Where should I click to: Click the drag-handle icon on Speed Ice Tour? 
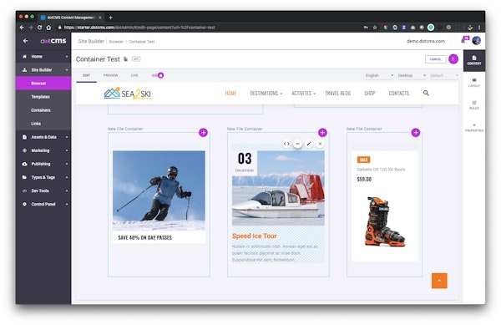(298, 144)
